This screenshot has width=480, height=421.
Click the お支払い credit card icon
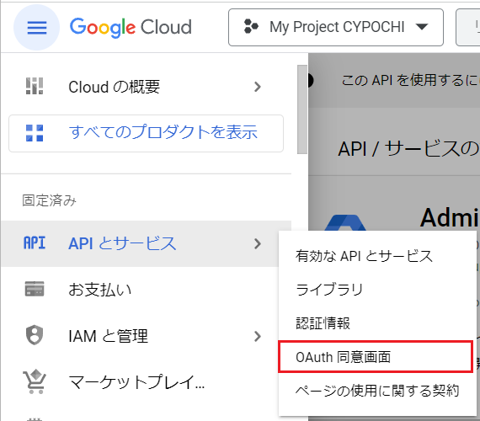pos(35,289)
